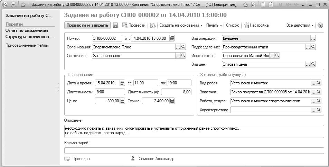Open Присоединенные файлы link
This screenshot has width=329, height=167.
click(27, 45)
